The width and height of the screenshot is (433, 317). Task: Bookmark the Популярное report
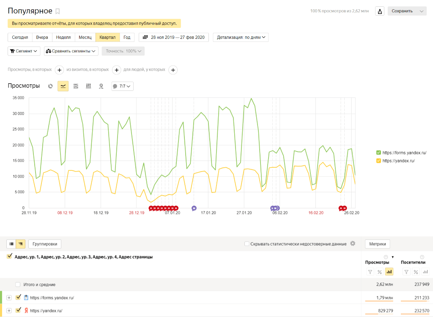coord(58,11)
